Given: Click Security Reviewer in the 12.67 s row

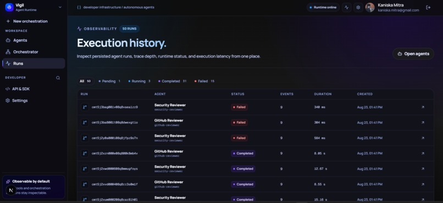Looking at the screenshot, I should point(170,166).
